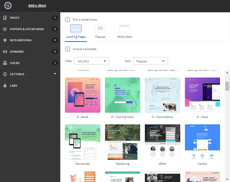Click the Settings gear icon
The image size is (230, 182).
click(5, 74)
